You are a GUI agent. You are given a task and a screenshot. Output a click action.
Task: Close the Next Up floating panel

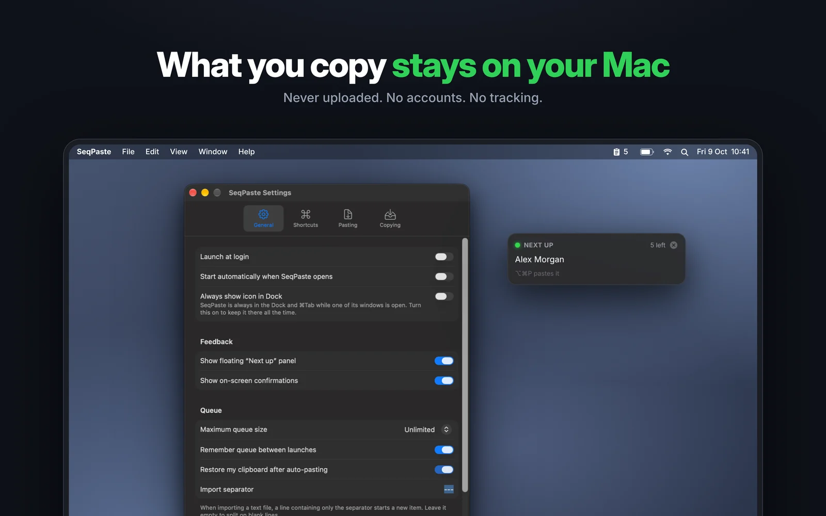[x=674, y=245]
